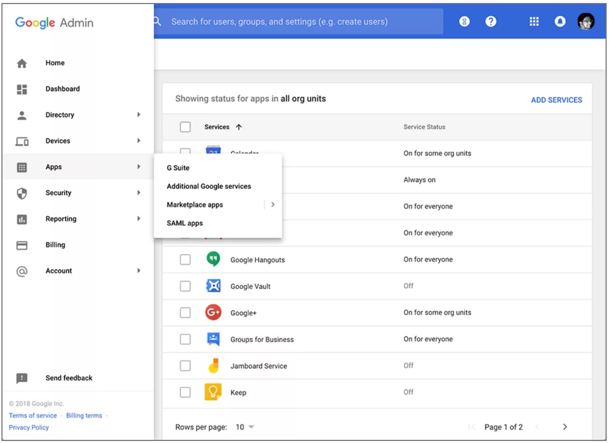
Task: Click the search magnifier icon
Action: pos(157,21)
